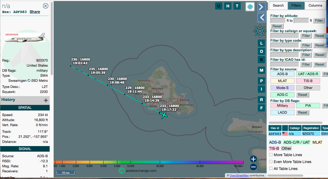Image resolution: width=328 pixels, height=179 pixels.
Task: Click the maximum altitude input field
Action: pyautogui.click(x=301, y=20)
